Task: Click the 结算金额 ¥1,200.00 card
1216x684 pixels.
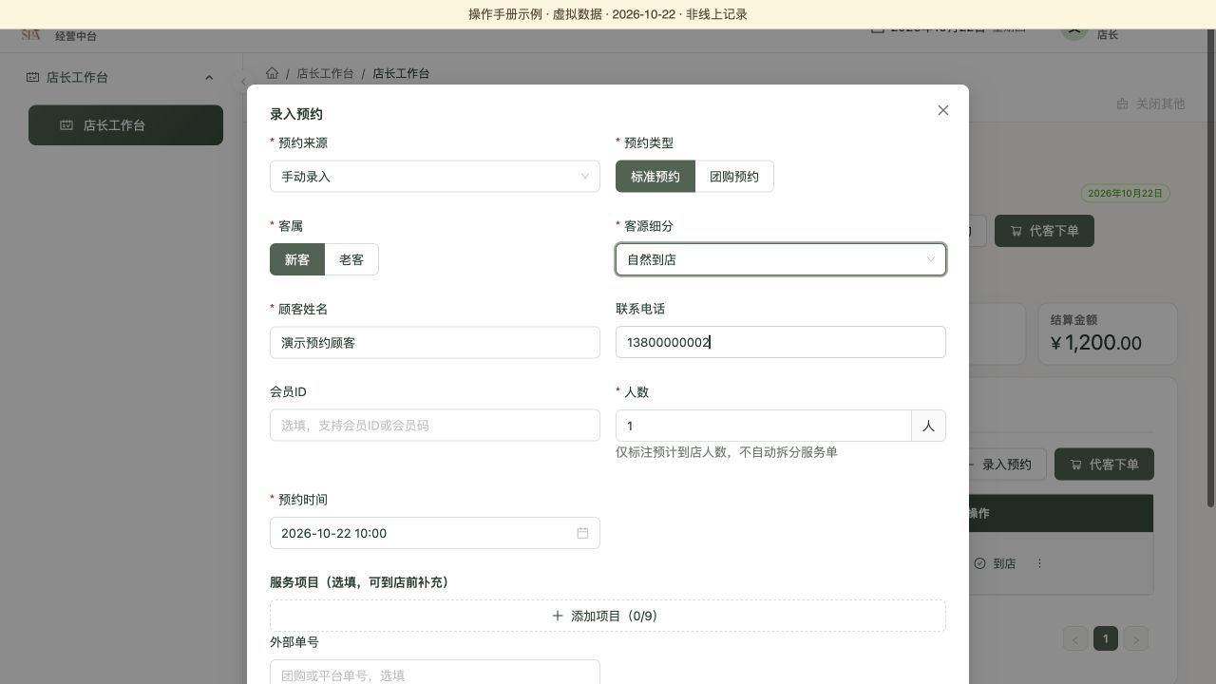Action: point(1107,333)
